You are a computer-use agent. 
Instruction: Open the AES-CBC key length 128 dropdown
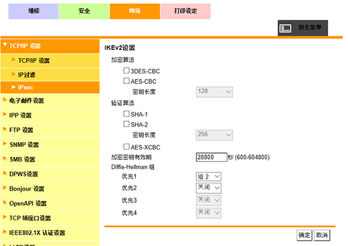214,92
